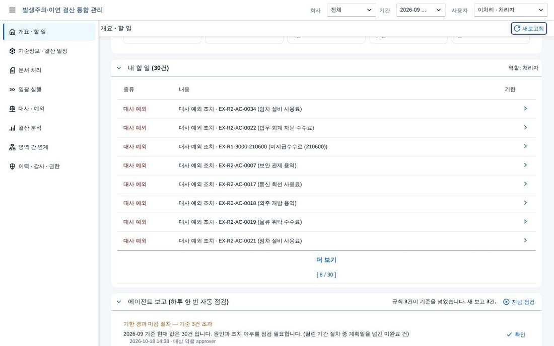Click the 내용 column header
Image resolution: width=554 pixels, height=346 pixels.
pos(184,90)
